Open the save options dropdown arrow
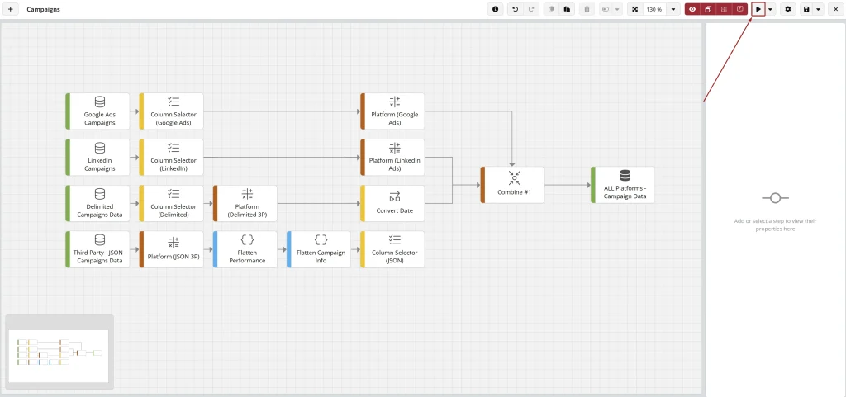This screenshot has width=846, height=397. pos(818,9)
